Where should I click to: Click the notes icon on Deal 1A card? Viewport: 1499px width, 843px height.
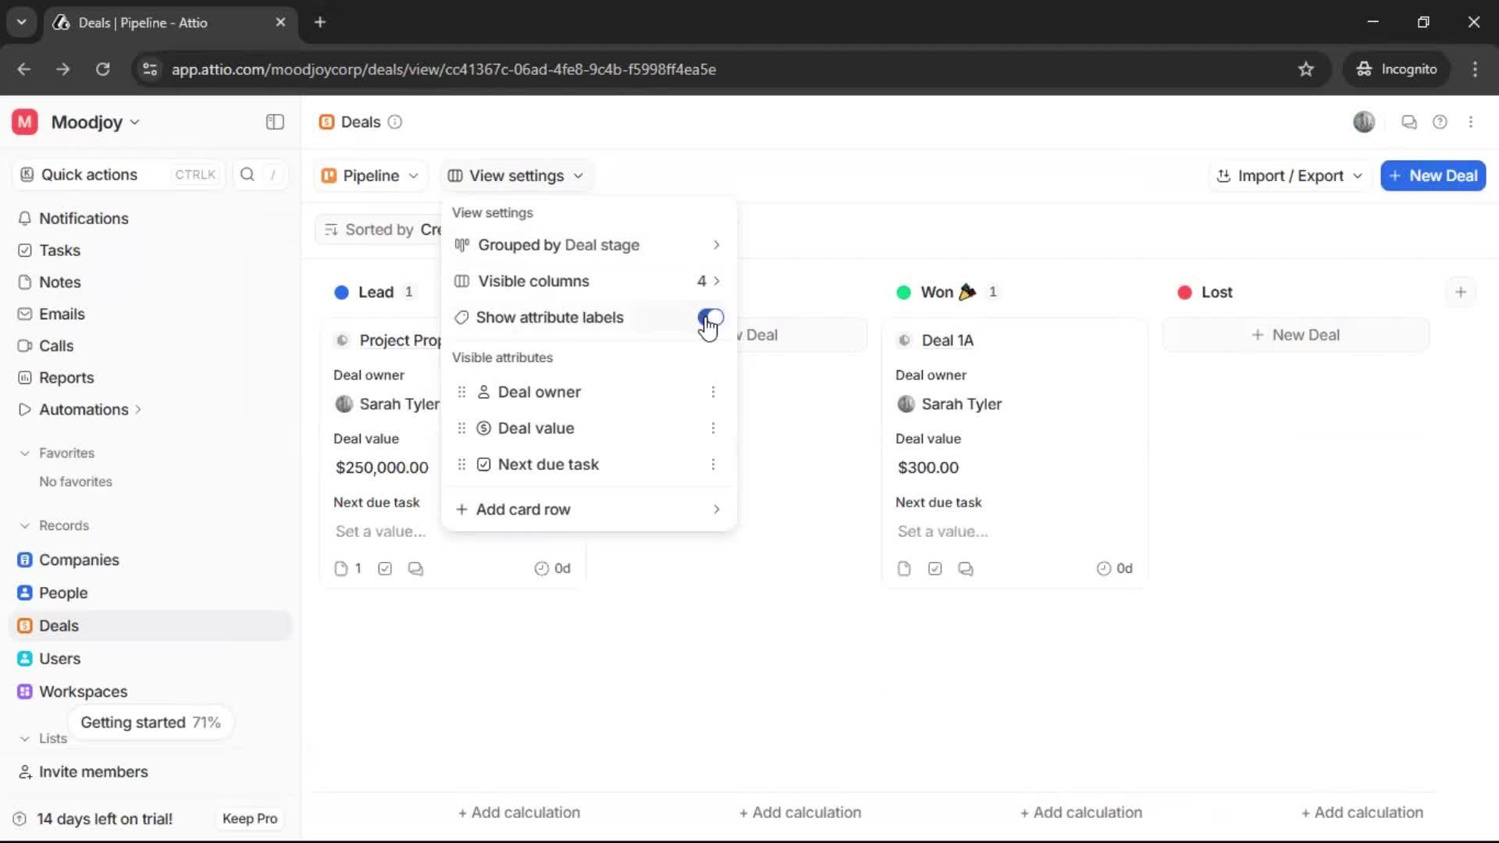tap(903, 568)
